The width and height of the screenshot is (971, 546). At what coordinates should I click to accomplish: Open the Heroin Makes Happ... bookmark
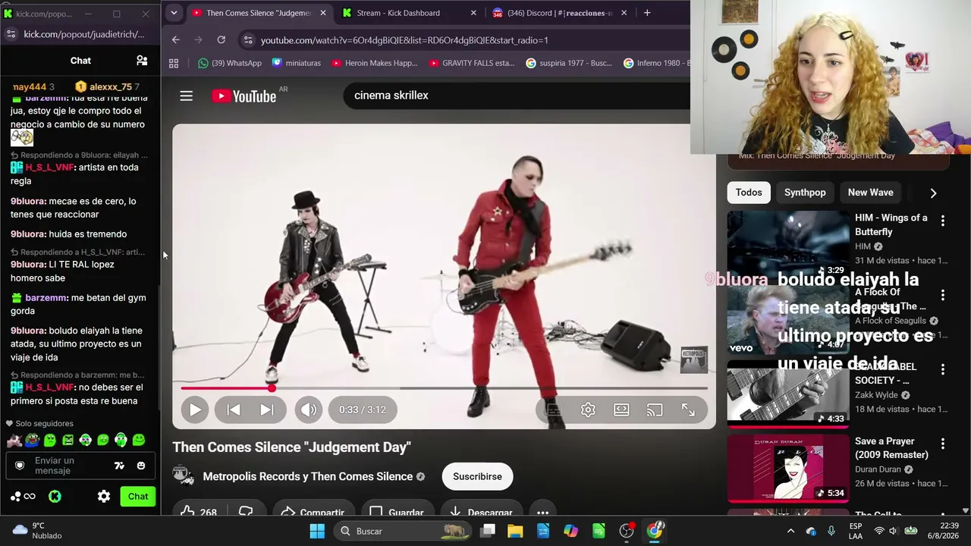375,63
